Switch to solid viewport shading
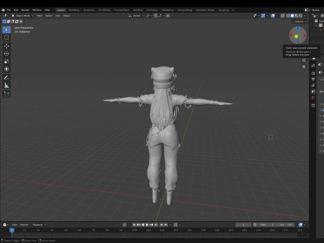Screen dimensions: 324x243 pos(292,16)
